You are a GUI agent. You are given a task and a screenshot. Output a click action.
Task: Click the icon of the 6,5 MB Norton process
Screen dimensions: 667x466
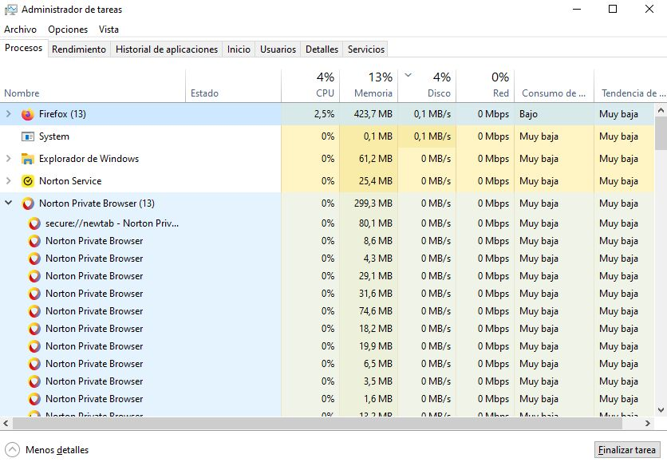34,364
